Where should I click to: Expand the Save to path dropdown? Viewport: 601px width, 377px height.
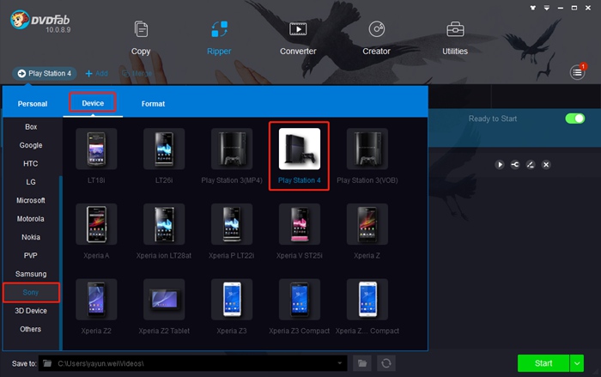pyautogui.click(x=340, y=363)
